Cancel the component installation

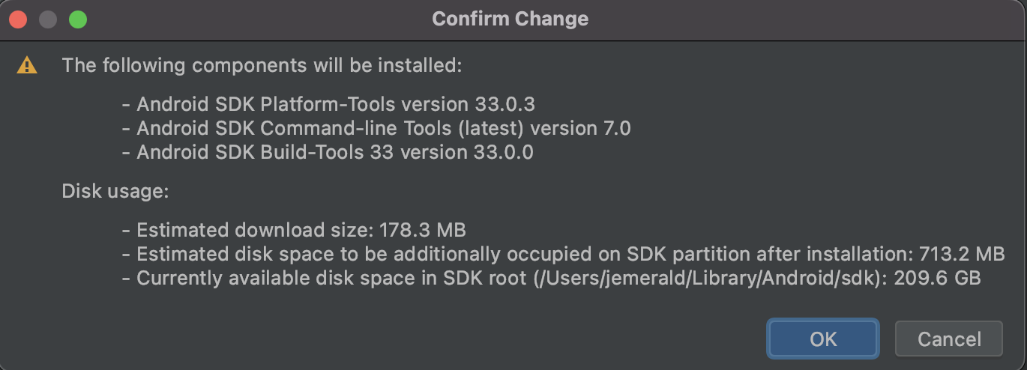click(x=949, y=339)
